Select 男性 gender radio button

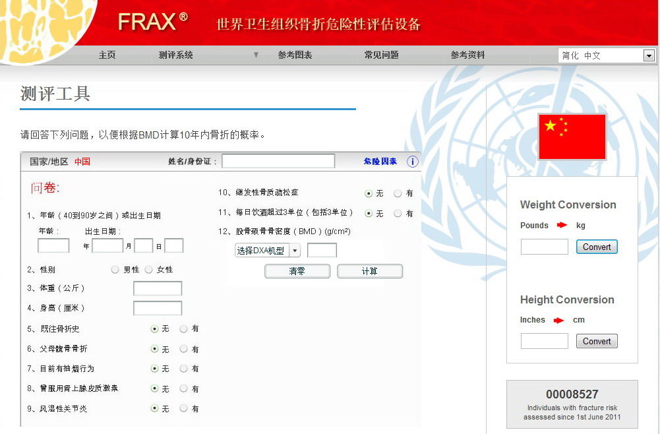(x=115, y=269)
